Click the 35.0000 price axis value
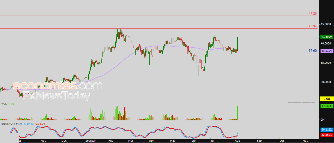The width and height of the screenshot is (334, 143). point(326,63)
